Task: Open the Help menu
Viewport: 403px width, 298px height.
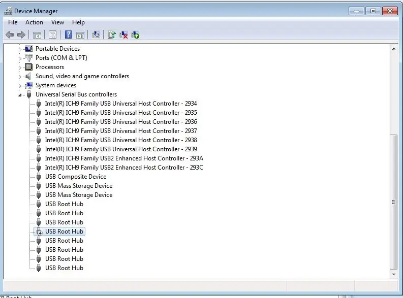Action: (78, 22)
